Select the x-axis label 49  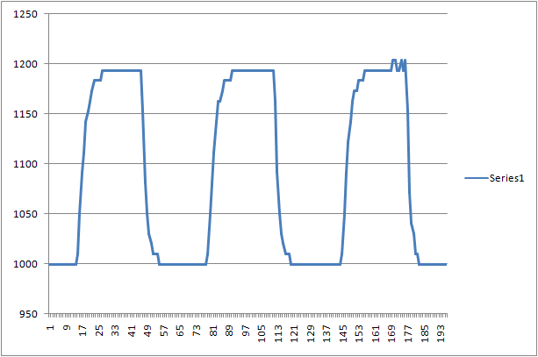click(x=147, y=330)
